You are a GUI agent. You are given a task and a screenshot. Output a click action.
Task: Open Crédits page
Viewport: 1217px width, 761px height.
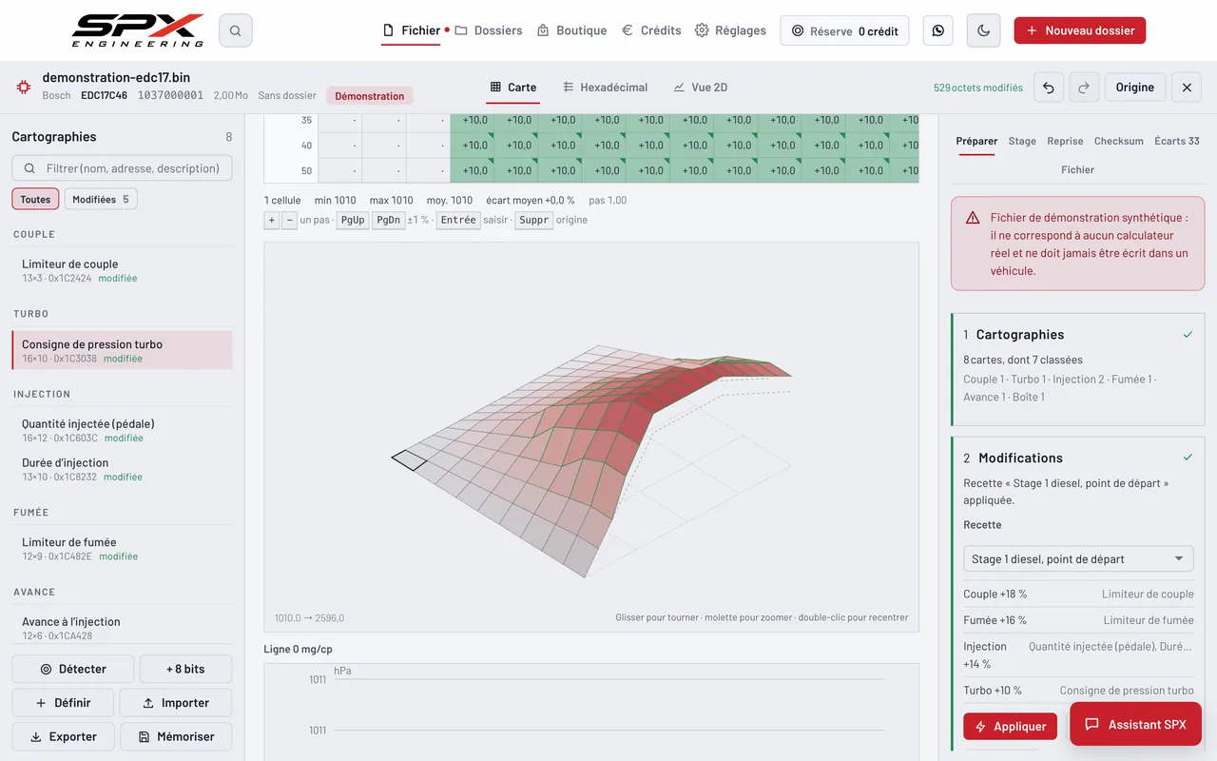click(x=651, y=30)
